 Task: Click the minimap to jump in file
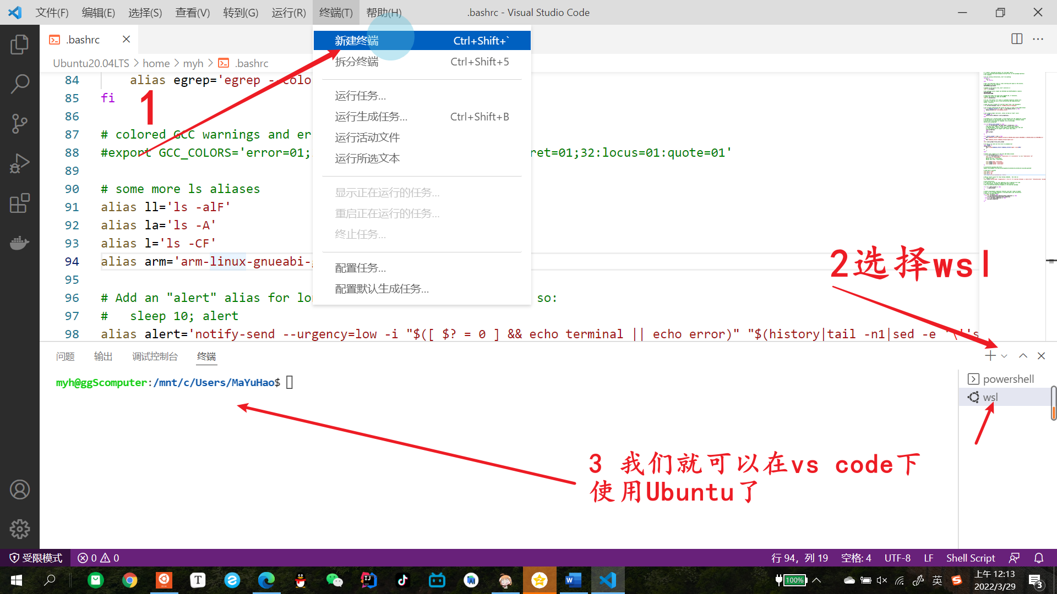coord(1013,137)
